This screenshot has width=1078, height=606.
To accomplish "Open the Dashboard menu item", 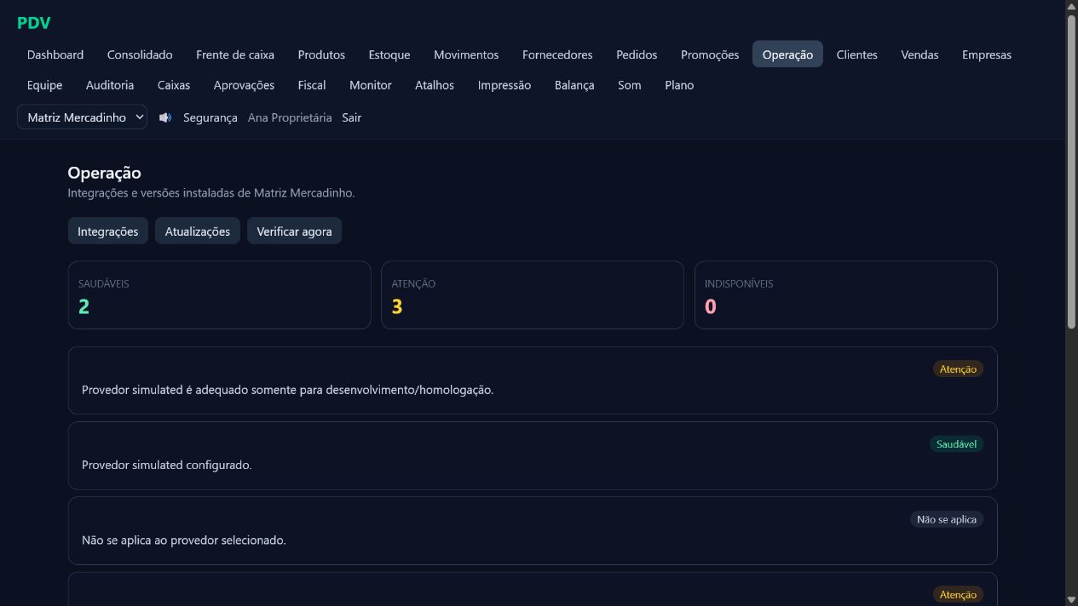I will pos(55,54).
